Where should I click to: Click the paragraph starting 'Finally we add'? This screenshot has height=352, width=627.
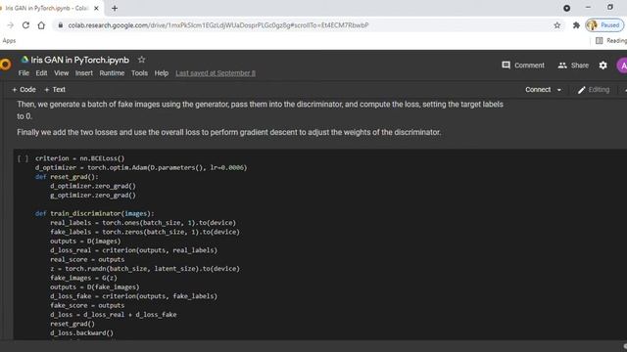228,132
